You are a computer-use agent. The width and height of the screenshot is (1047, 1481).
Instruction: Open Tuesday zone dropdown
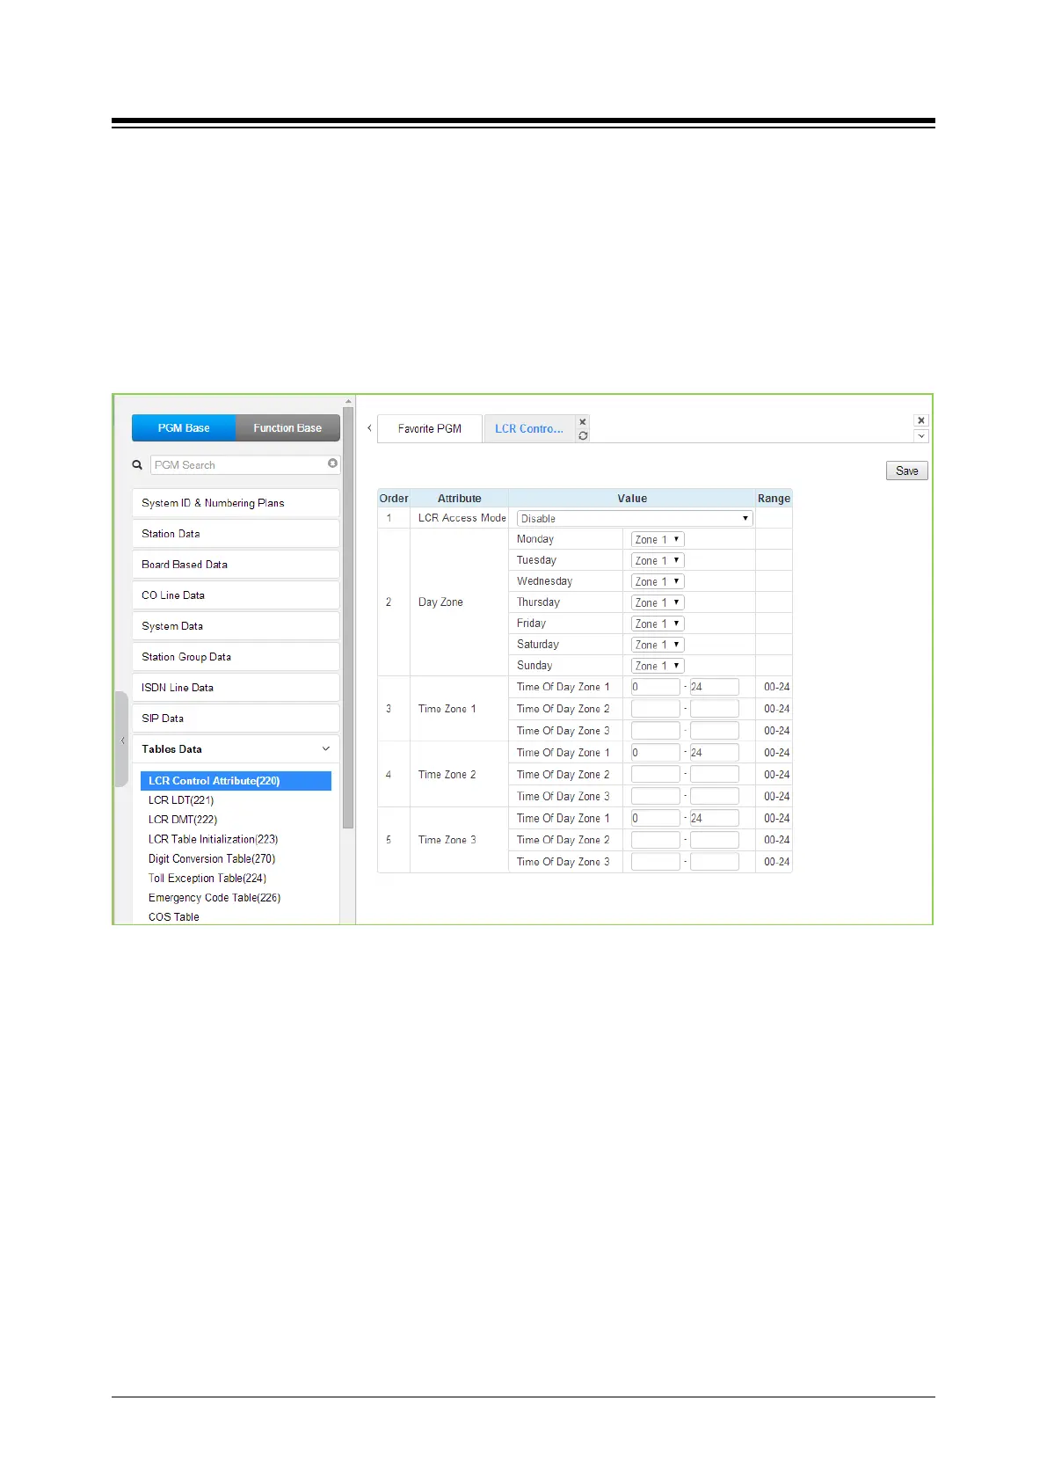pos(658,560)
